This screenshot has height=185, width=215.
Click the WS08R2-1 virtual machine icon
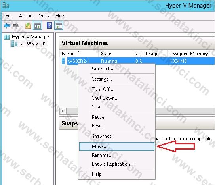point(63,61)
